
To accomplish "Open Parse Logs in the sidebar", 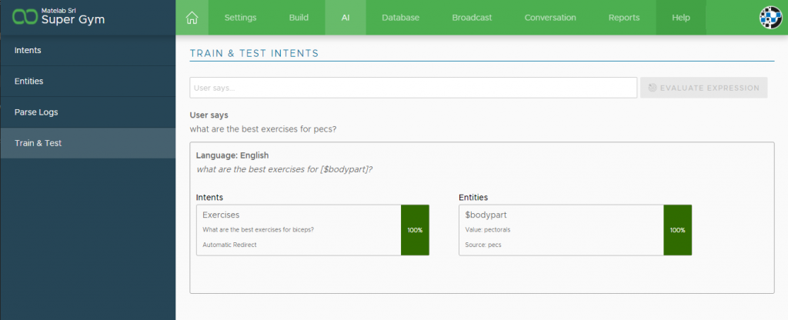I will [x=88, y=112].
